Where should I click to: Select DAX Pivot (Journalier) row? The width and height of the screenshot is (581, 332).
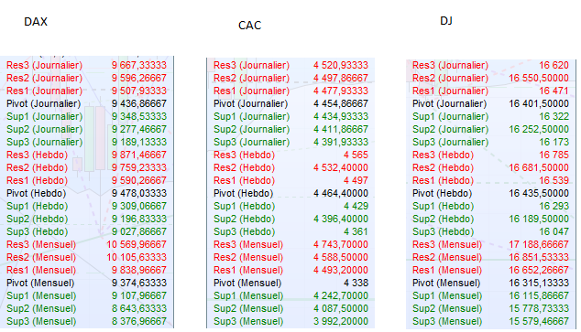tap(87, 104)
